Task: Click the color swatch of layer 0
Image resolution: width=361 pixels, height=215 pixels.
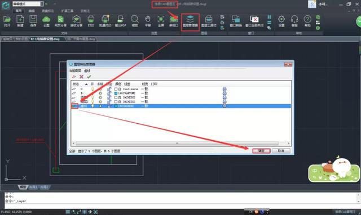Action: (116, 89)
